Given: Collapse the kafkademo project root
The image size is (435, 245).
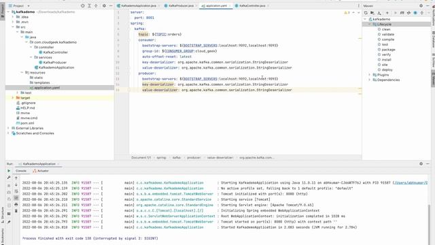Looking at the screenshot, I should coord(8,12).
